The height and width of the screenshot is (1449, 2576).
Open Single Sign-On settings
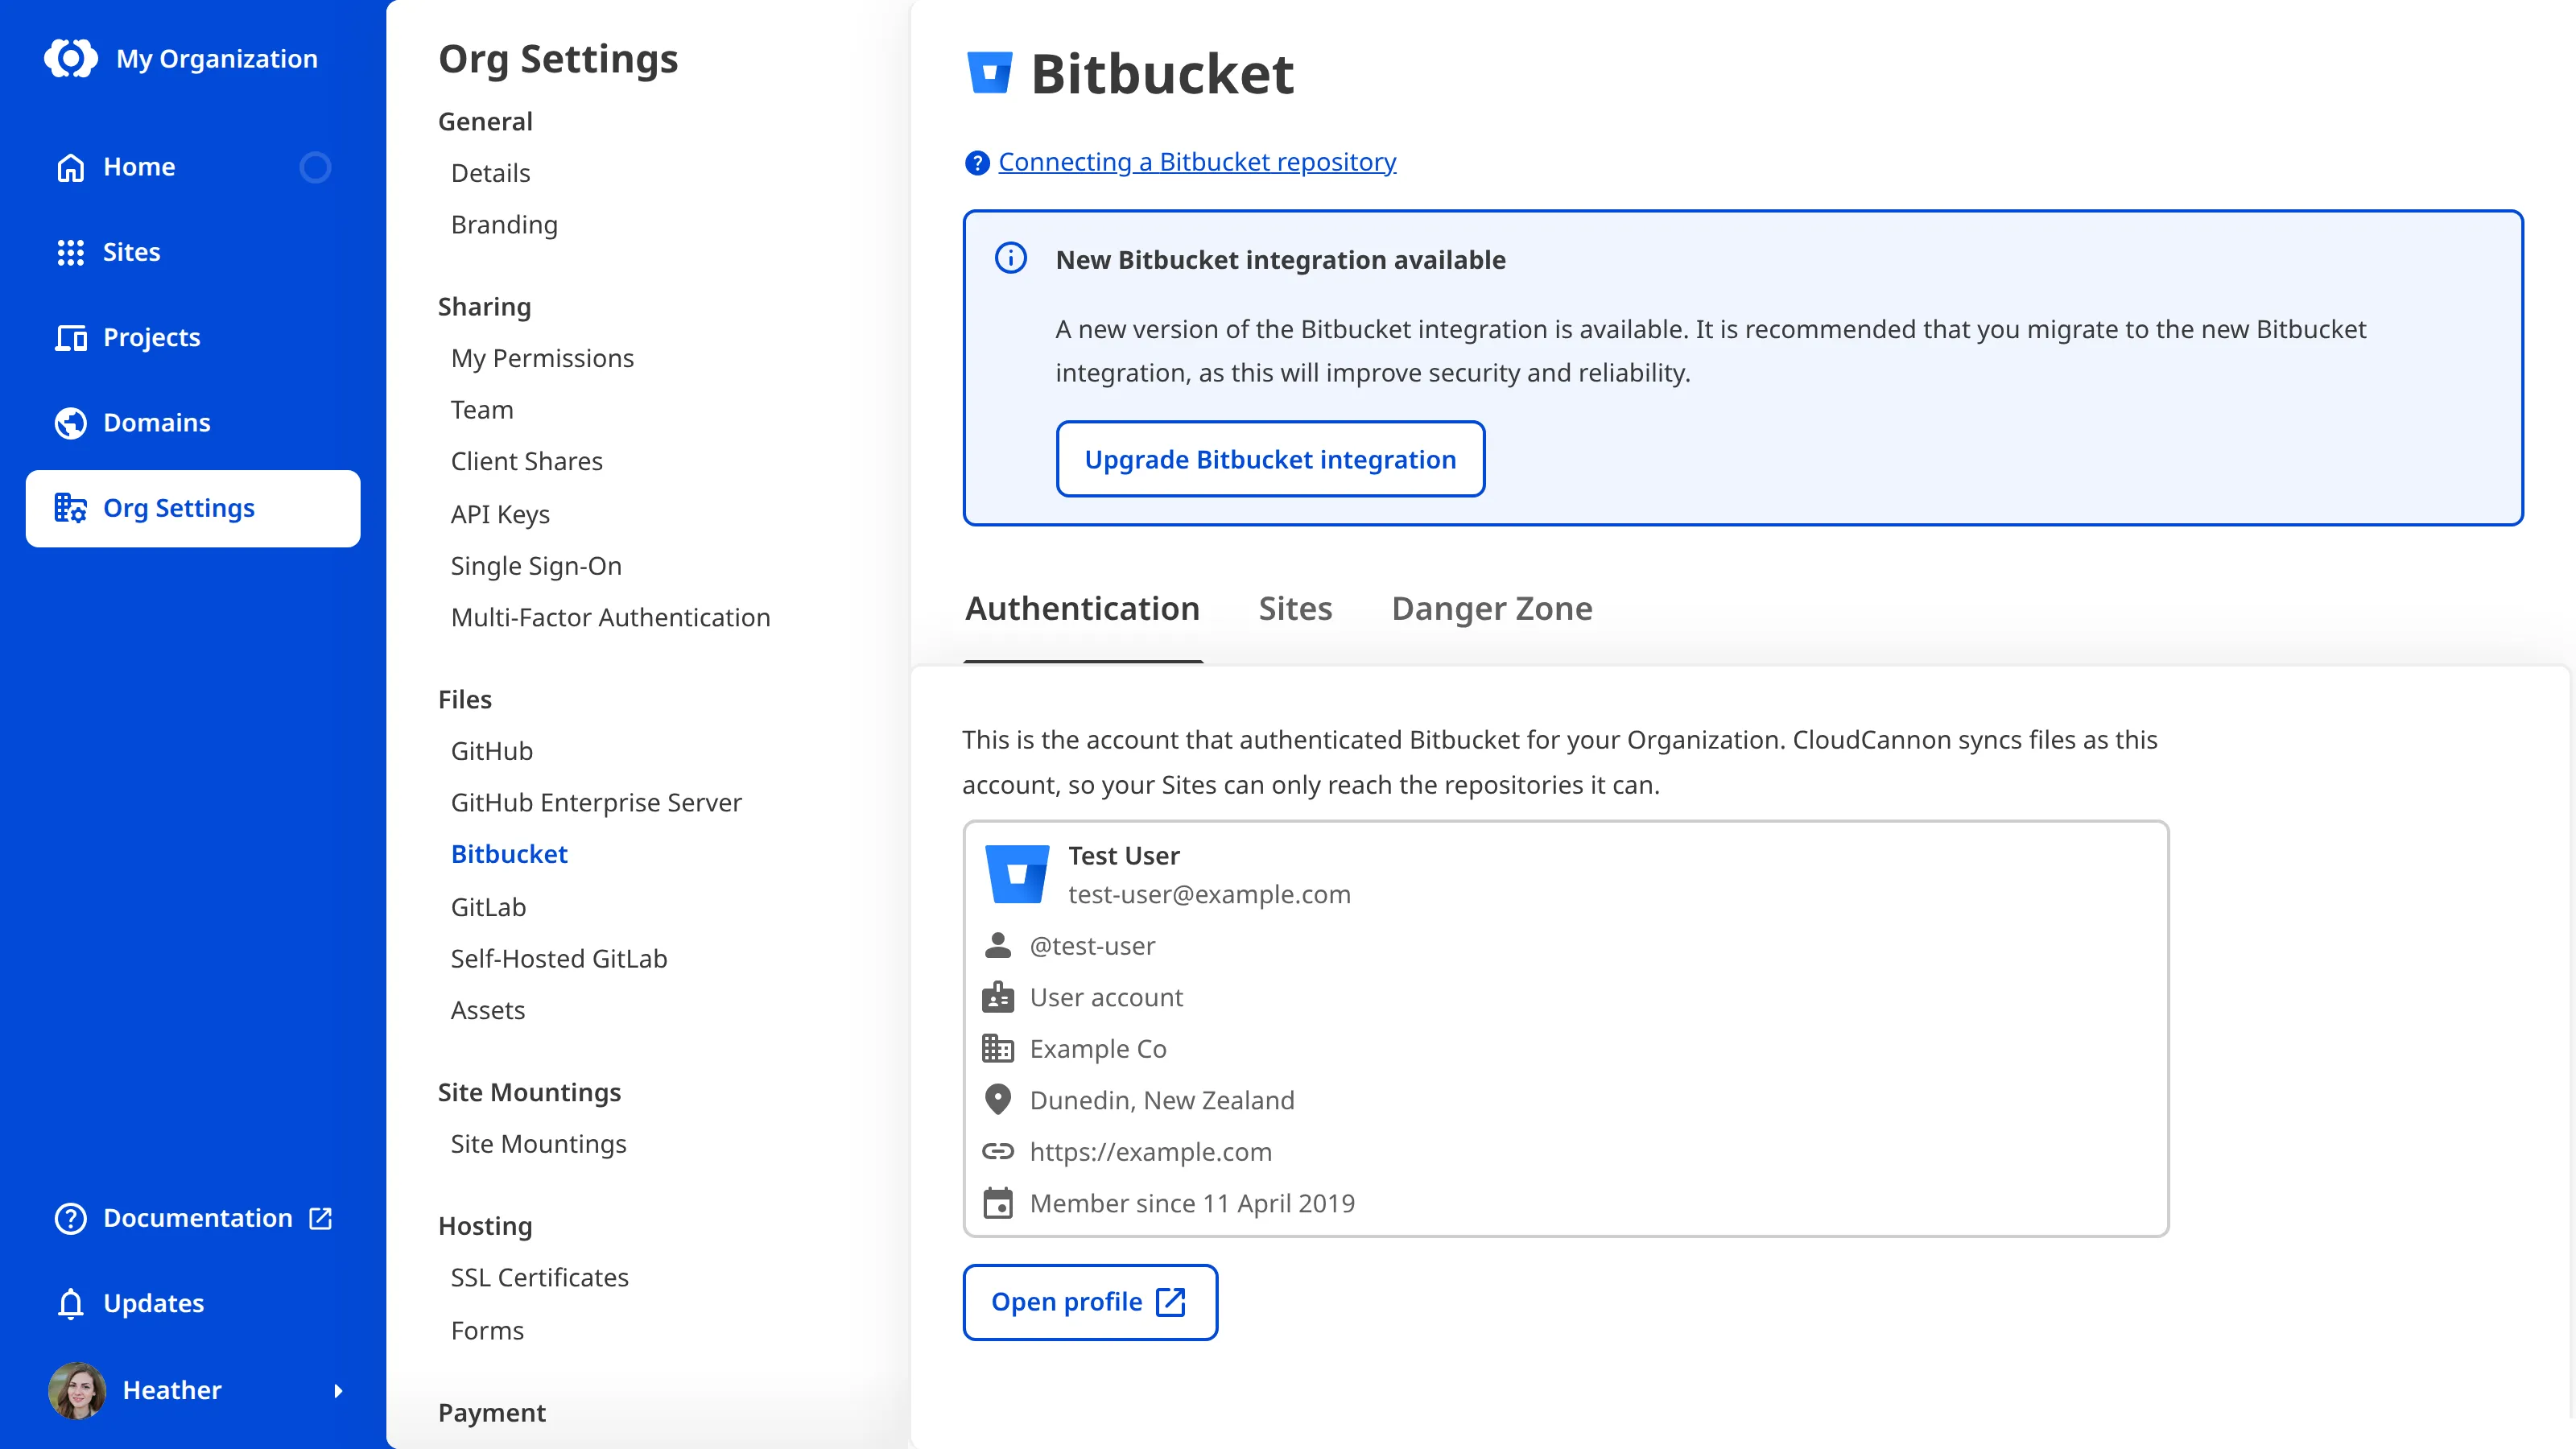[x=536, y=566]
